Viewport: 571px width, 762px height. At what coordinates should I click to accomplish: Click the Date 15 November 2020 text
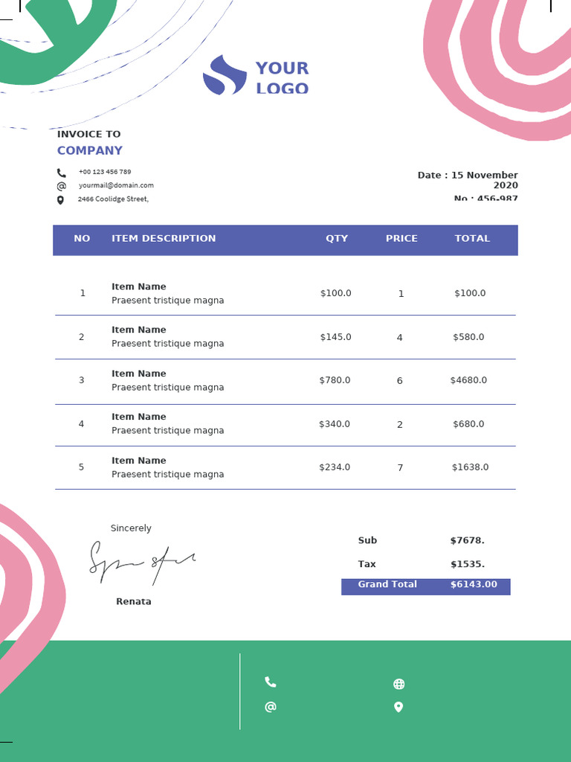(x=468, y=180)
